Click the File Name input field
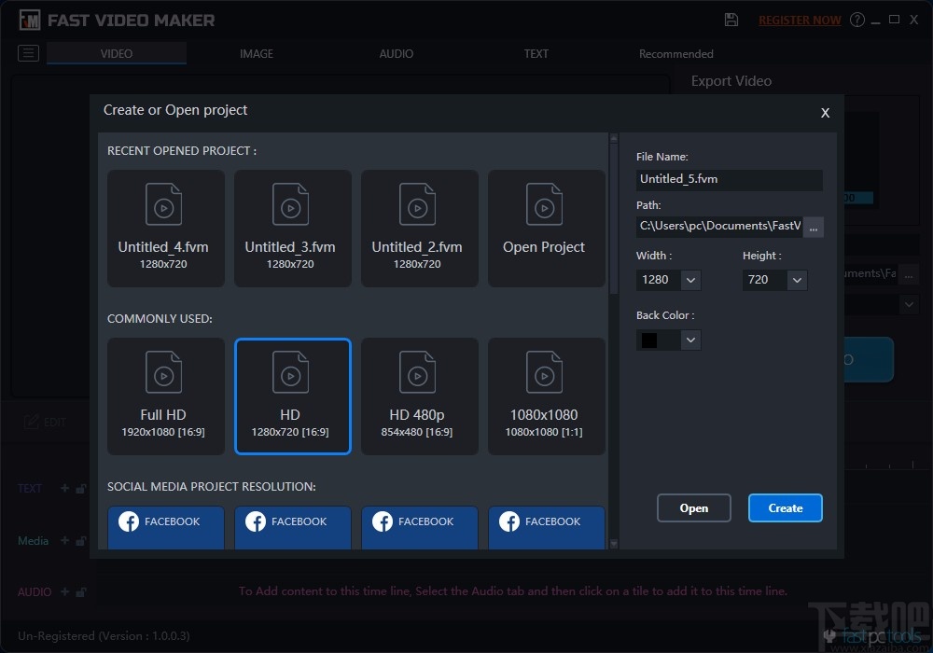The width and height of the screenshot is (933, 653). pos(729,180)
